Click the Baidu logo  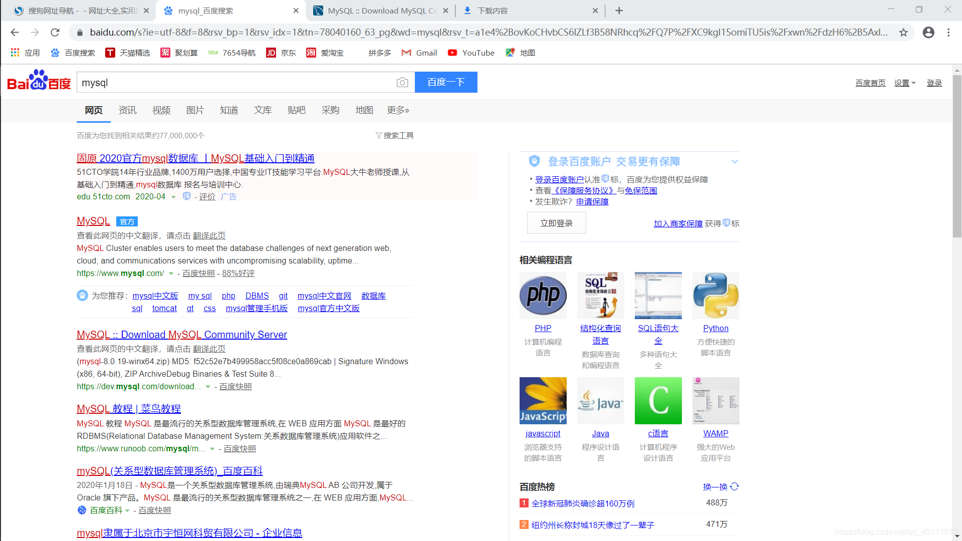pos(39,81)
